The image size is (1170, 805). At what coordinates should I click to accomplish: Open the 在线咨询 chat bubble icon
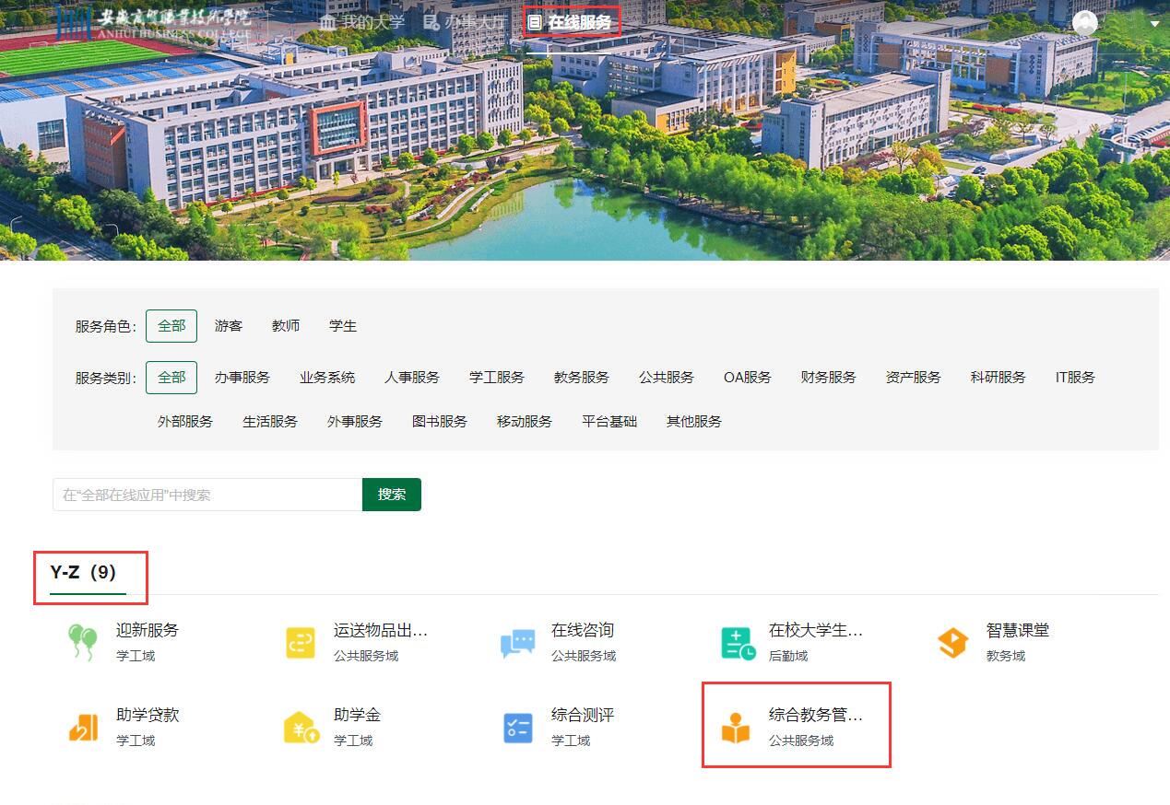[517, 642]
